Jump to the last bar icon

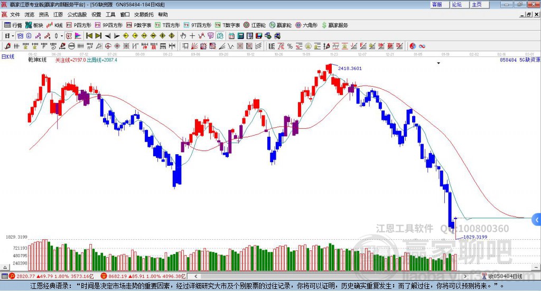(98, 36)
